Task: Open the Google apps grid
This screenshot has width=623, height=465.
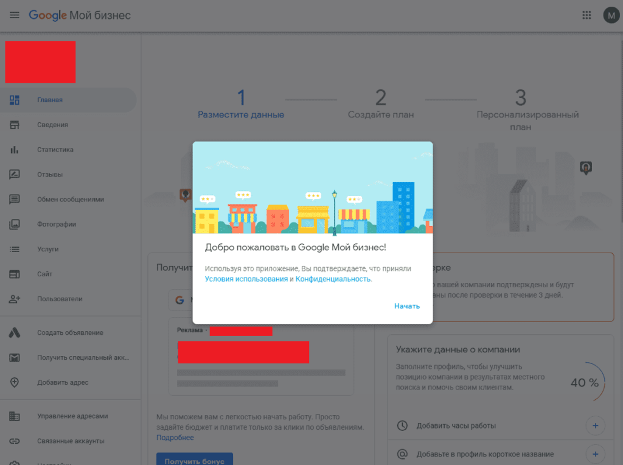Action: click(x=586, y=15)
